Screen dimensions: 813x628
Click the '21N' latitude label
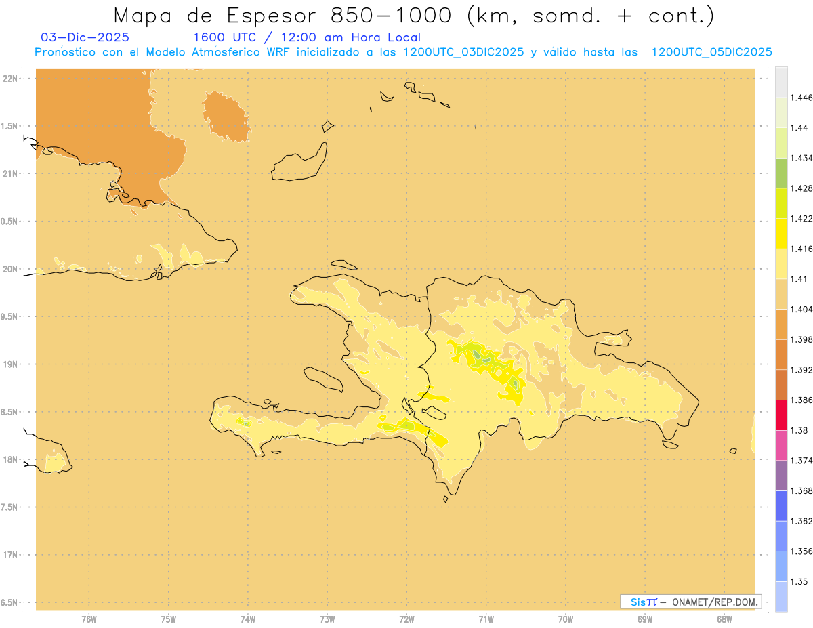pyautogui.click(x=9, y=173)
